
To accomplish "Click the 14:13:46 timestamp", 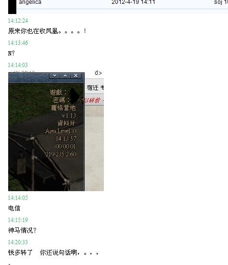I will [18, 43].
